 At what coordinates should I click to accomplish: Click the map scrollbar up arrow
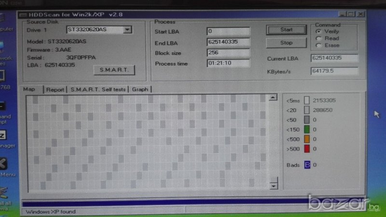tap(274, 98)
